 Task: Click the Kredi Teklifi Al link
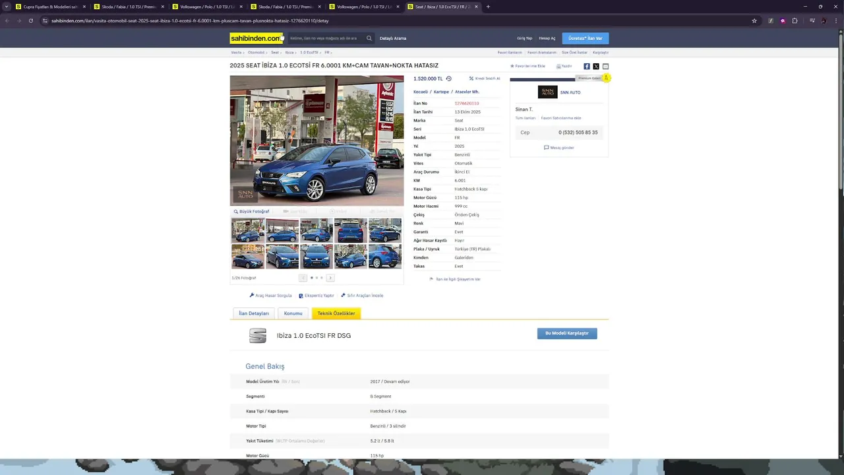(x=485, y=79)
